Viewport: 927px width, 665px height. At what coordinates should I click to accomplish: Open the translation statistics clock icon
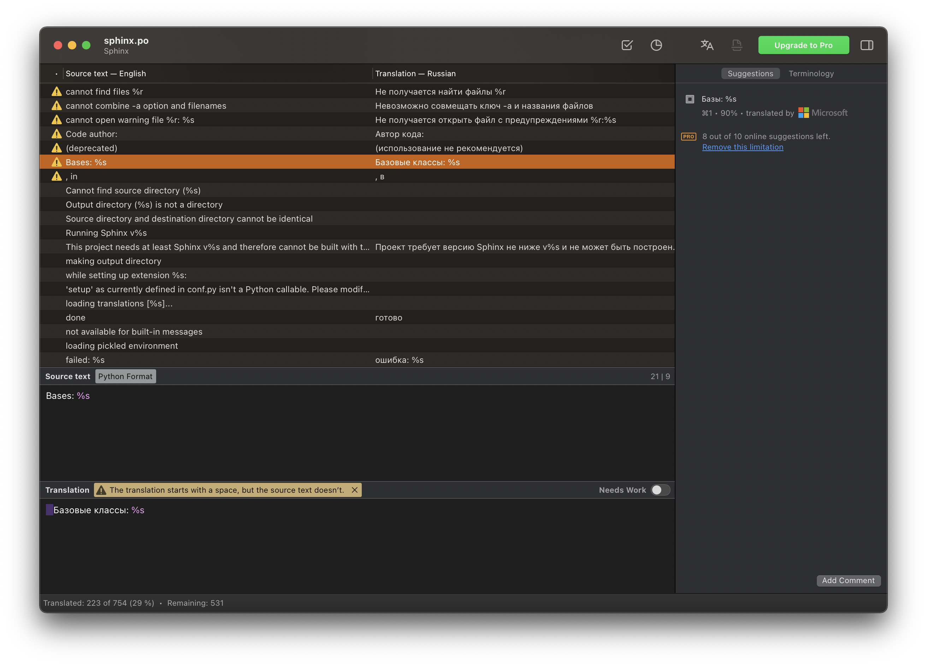click(656, 45)
